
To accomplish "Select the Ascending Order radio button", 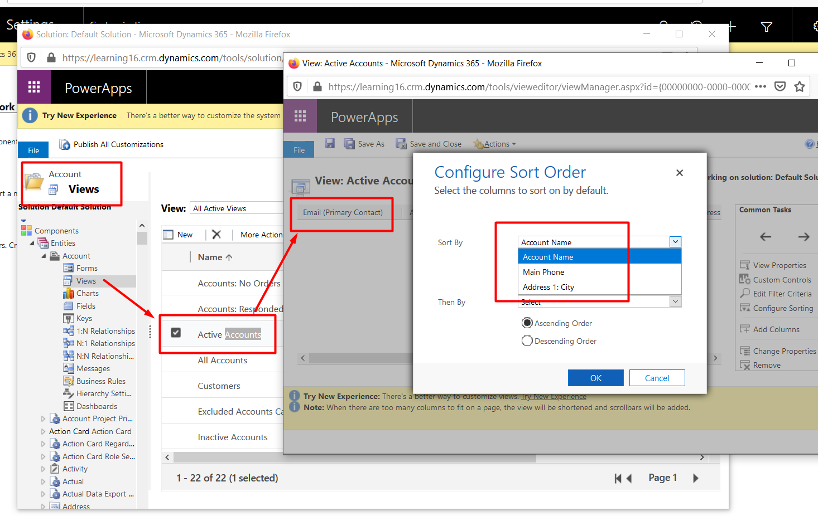I will coord(527,323).
